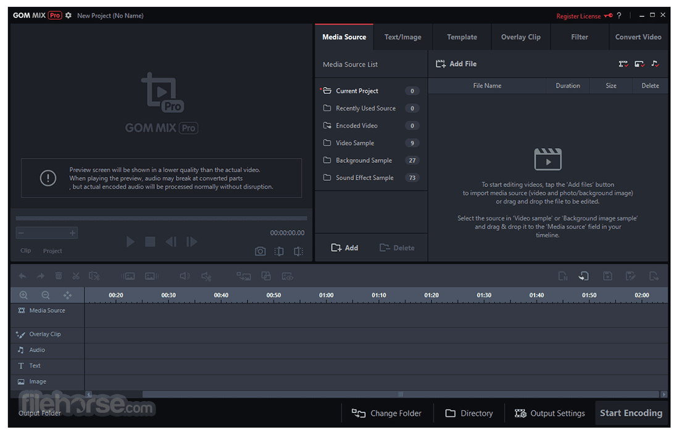Image resolution: width=679 pixels, height=435 pixels.
Task: Open the Convert Video tab
Action: pos(638,37)
